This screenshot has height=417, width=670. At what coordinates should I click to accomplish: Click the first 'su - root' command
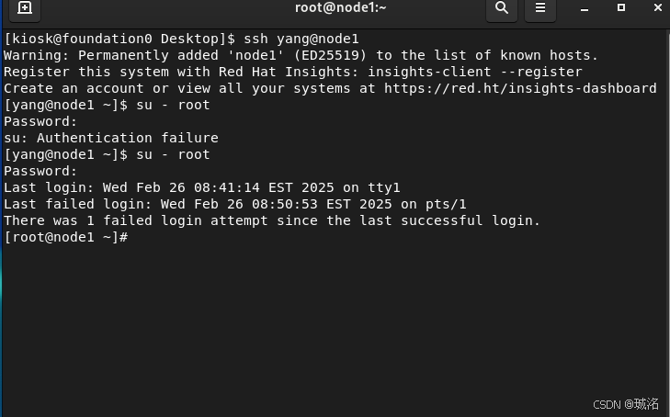tap(173, 105)
